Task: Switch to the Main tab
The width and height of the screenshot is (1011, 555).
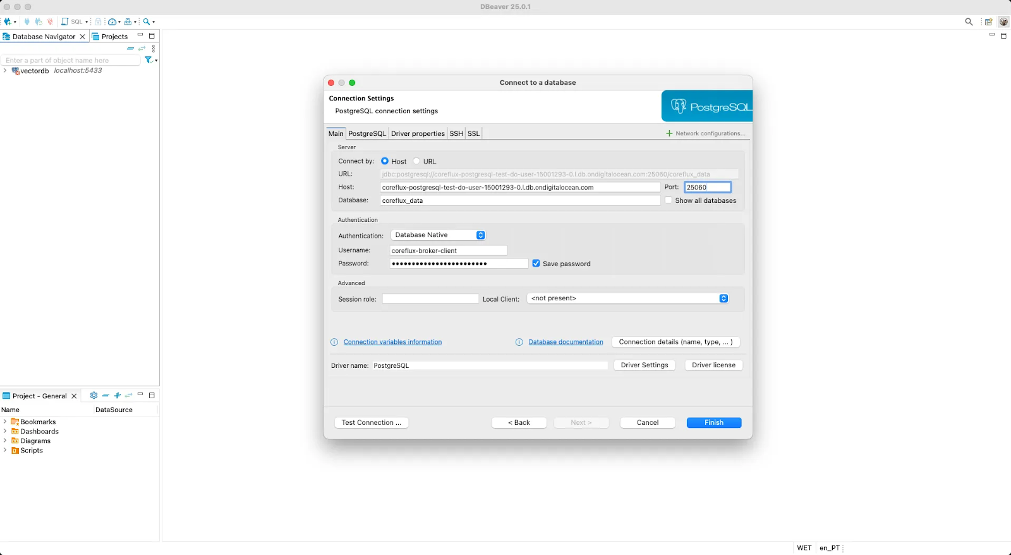Action: (x=336, y=133)
